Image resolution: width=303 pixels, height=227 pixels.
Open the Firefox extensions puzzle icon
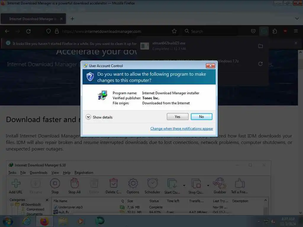[x=275, y=31]
